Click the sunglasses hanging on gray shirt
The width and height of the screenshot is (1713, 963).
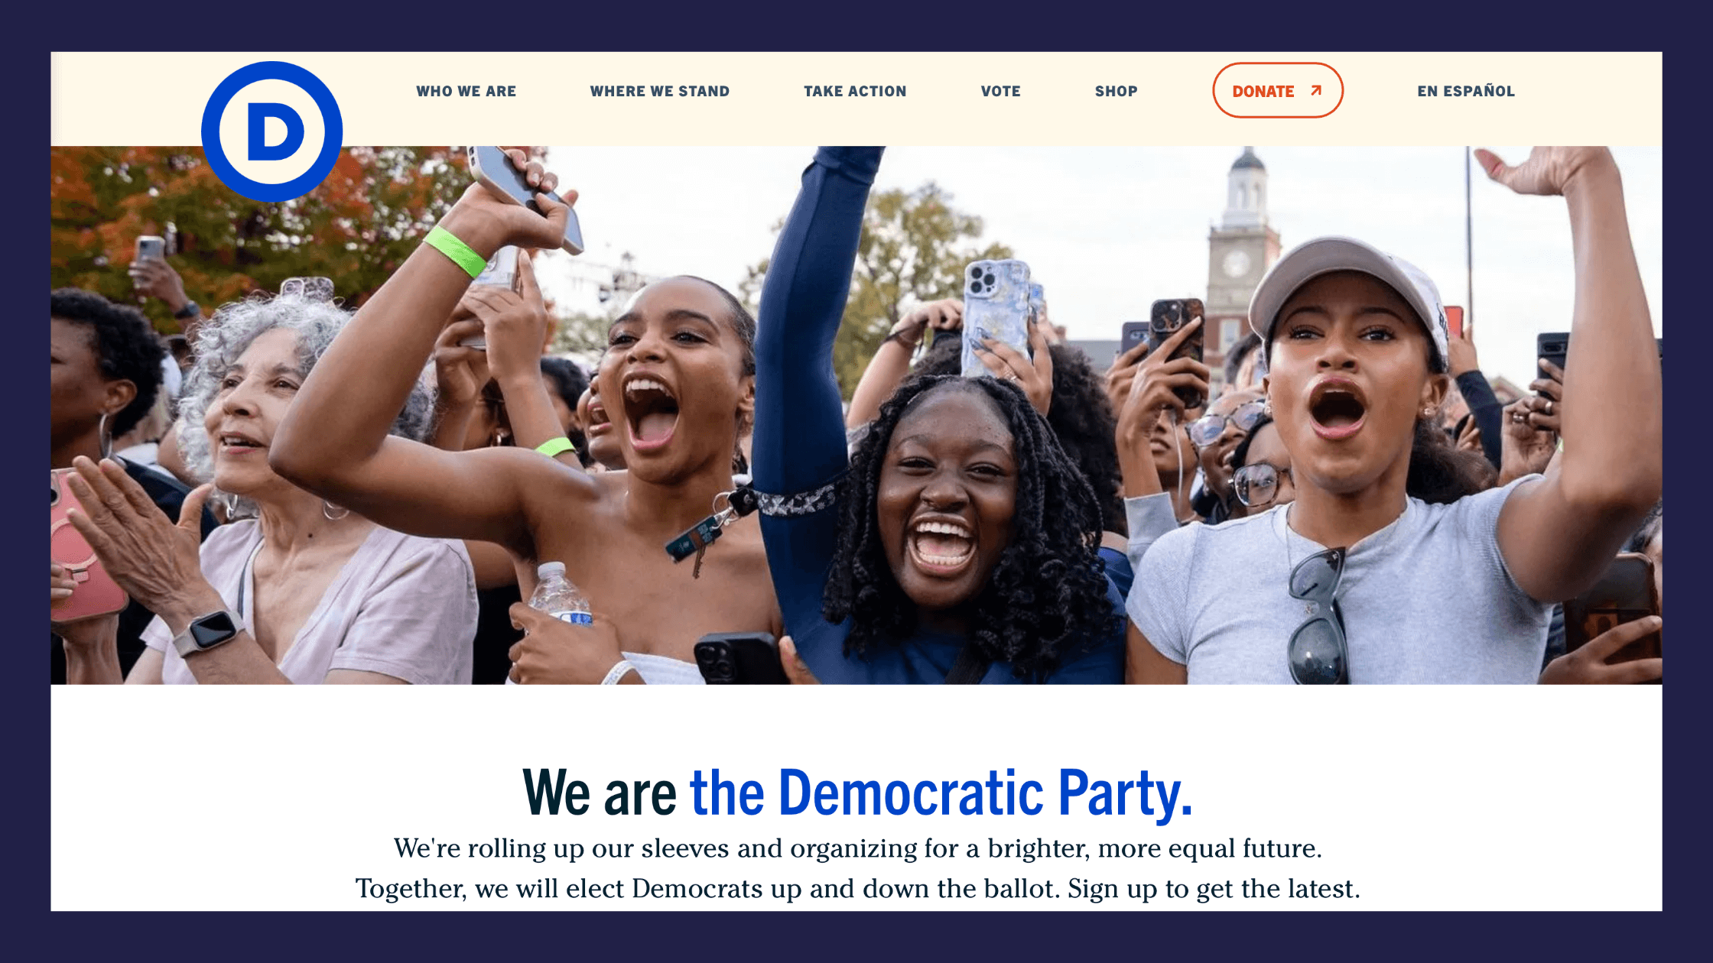click(1317, 615)
